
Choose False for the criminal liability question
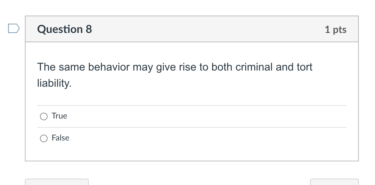(x=43, y=138)
